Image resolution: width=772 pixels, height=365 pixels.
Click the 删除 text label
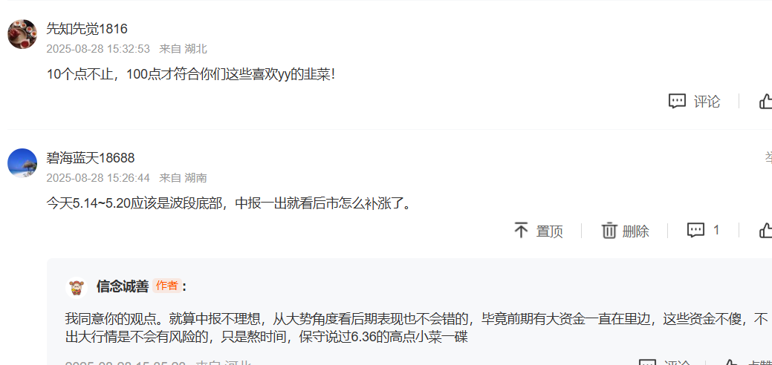(x=635, y=231)
